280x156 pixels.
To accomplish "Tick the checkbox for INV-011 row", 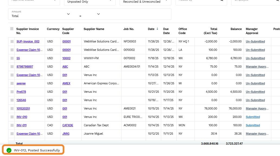I will tap(12, 125).
